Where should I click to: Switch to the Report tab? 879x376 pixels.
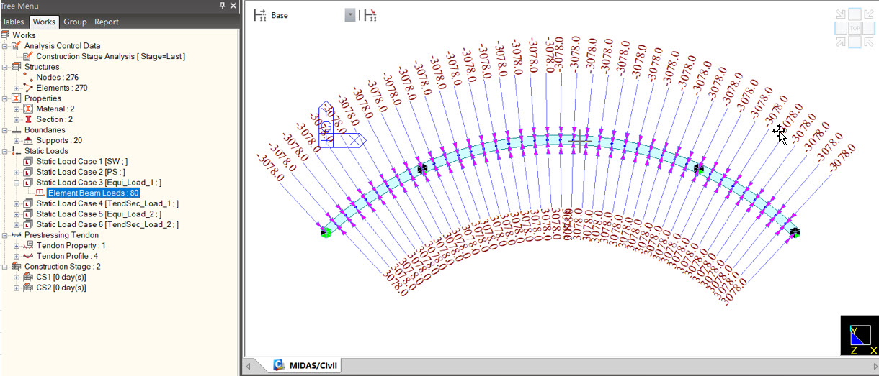coord(107,22)
